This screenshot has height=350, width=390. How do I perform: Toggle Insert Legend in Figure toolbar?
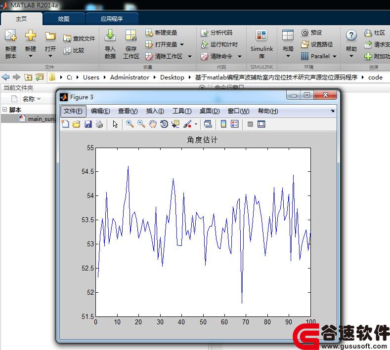(x=235, y=124)
